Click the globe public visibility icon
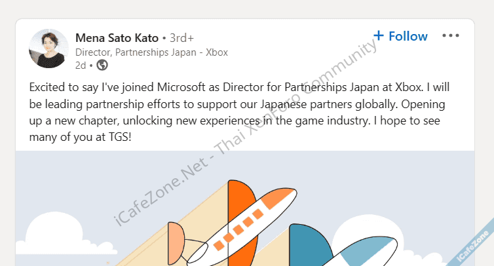Screen dimensions: 494x266 [x=102, y=65]
